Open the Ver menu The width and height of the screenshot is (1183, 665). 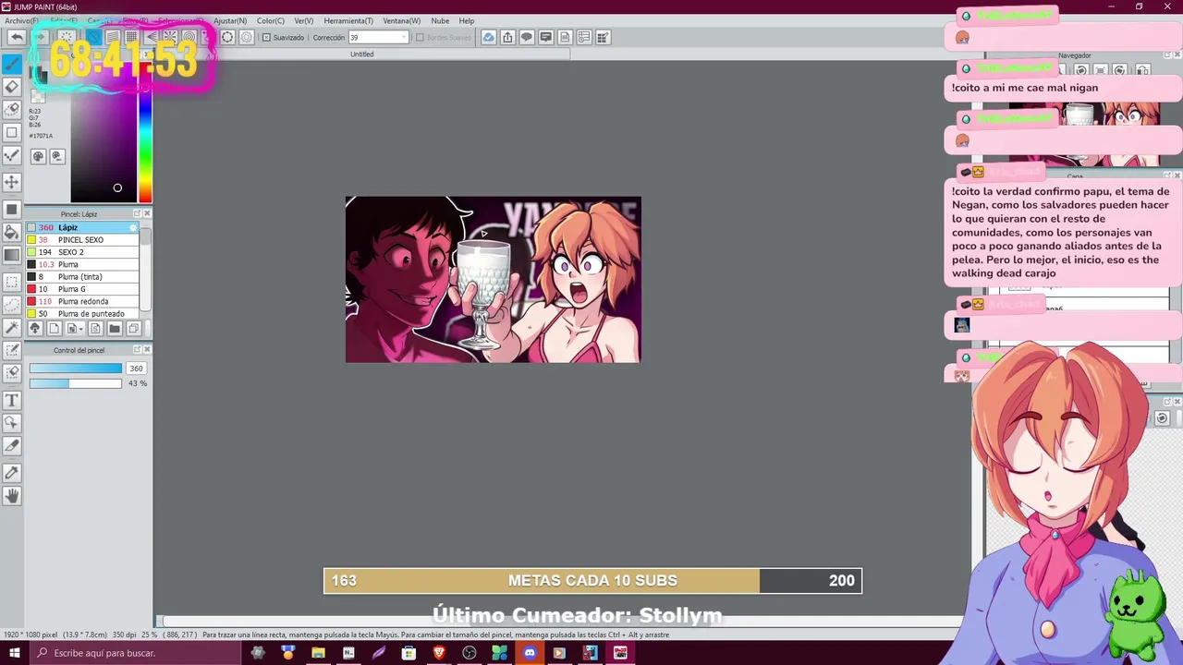tap(304, 20)
